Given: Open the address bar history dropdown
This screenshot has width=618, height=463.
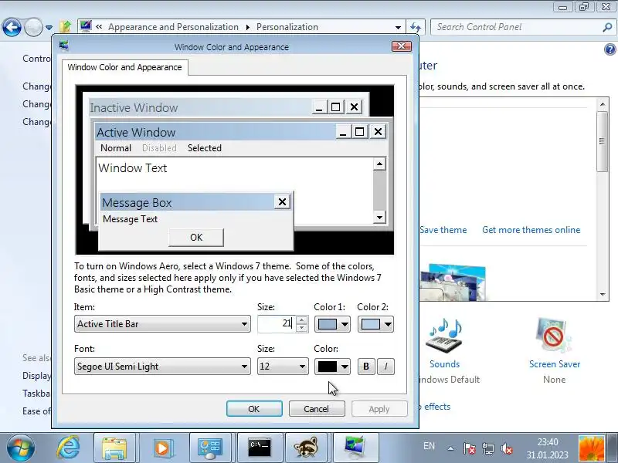Looking at the screenshot, I should click(x=398, y=27).
